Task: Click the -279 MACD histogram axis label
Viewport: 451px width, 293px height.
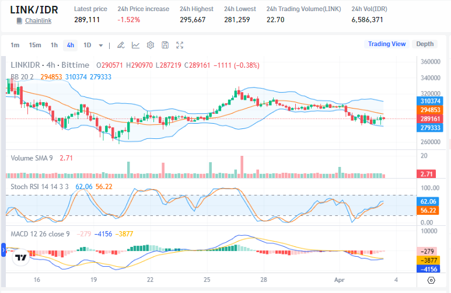Action: tap(427, 251)
